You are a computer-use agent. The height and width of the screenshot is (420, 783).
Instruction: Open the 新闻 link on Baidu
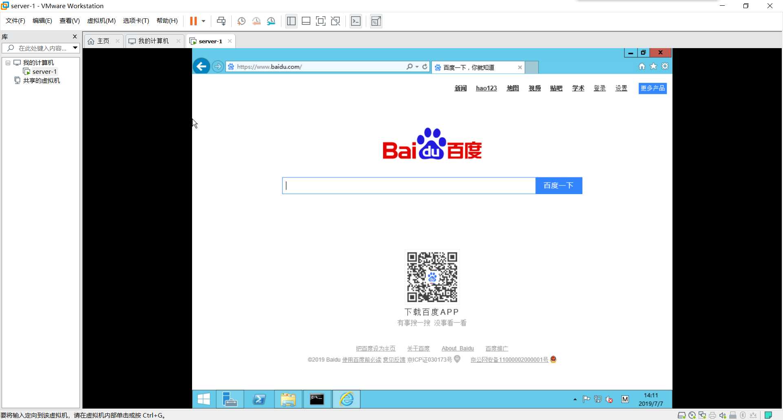[x=460, y=88]
